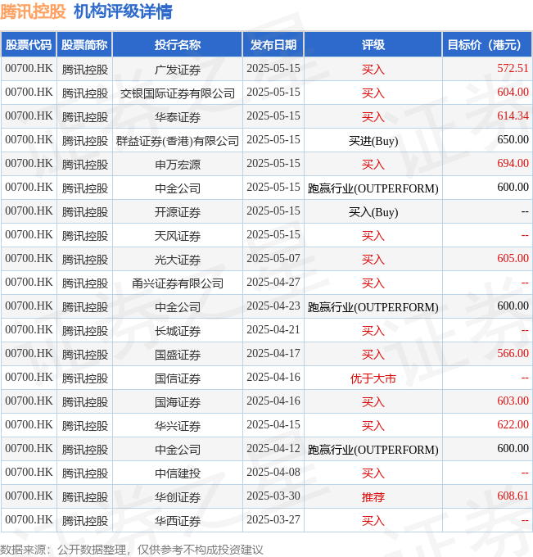Click the 买入(Buy) rating for 开源证券

(x=373, y=212)
